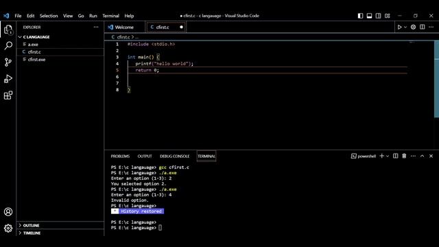Switch to the OUTPUT panel tab
This screenshot has width=439, height=247.
145,156
